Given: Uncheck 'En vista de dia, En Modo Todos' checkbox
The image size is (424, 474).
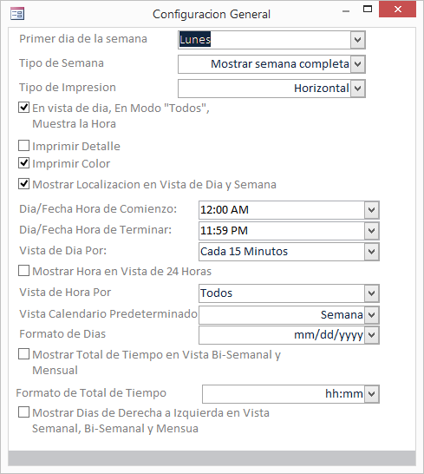Looking at the screenshot, I should click(24, 108).
